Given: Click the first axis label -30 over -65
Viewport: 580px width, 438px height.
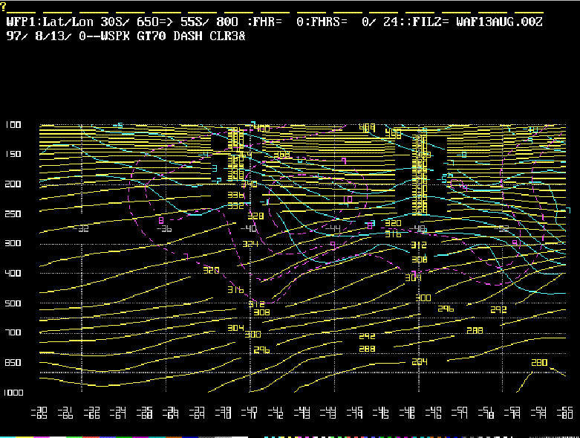Looking at the screenshot, I should click(39, 413).
